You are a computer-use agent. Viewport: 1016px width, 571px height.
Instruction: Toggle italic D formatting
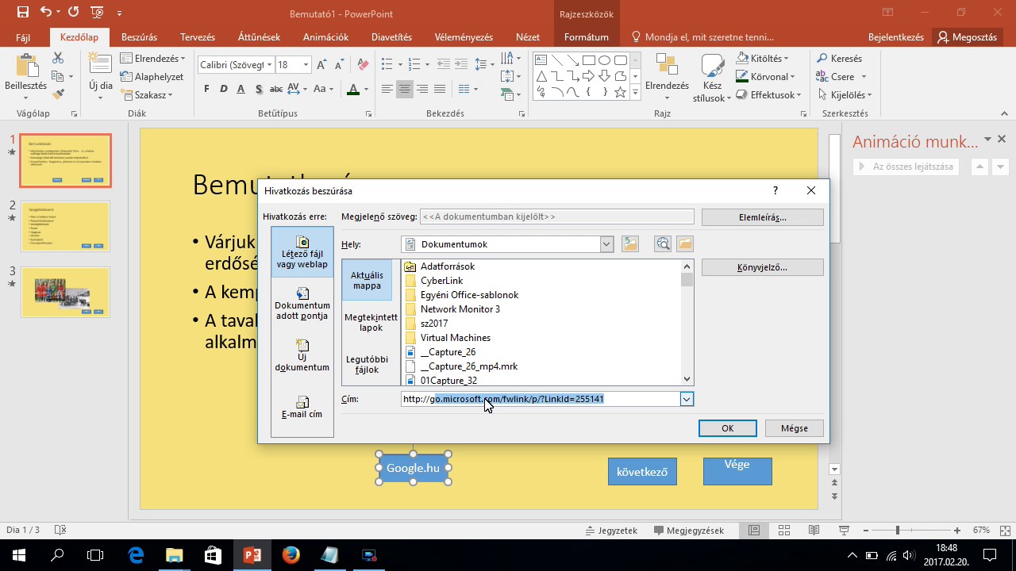click(224, 89)
